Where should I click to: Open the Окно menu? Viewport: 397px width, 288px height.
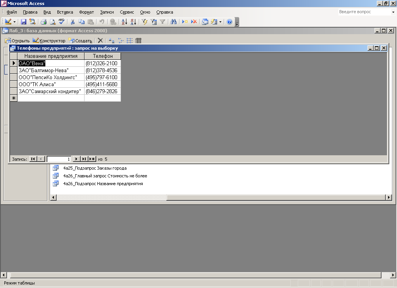tap(145, 12)
